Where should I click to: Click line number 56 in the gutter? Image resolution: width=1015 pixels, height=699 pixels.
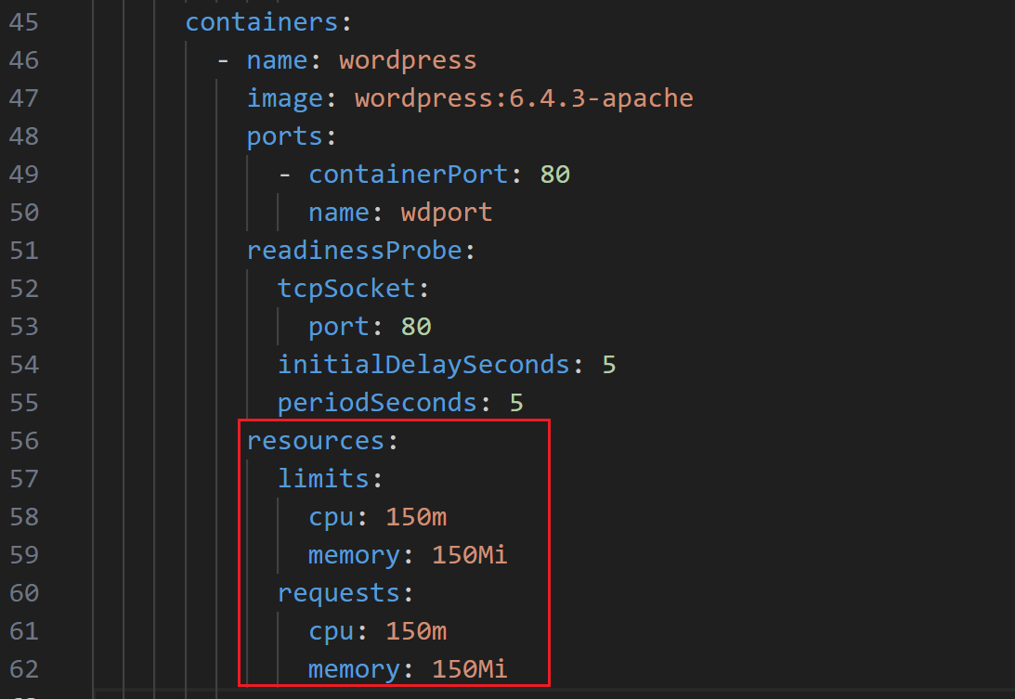coord(24,441)
